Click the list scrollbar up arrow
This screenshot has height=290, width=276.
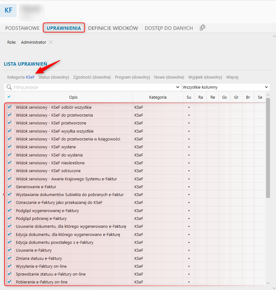point(268,95)
